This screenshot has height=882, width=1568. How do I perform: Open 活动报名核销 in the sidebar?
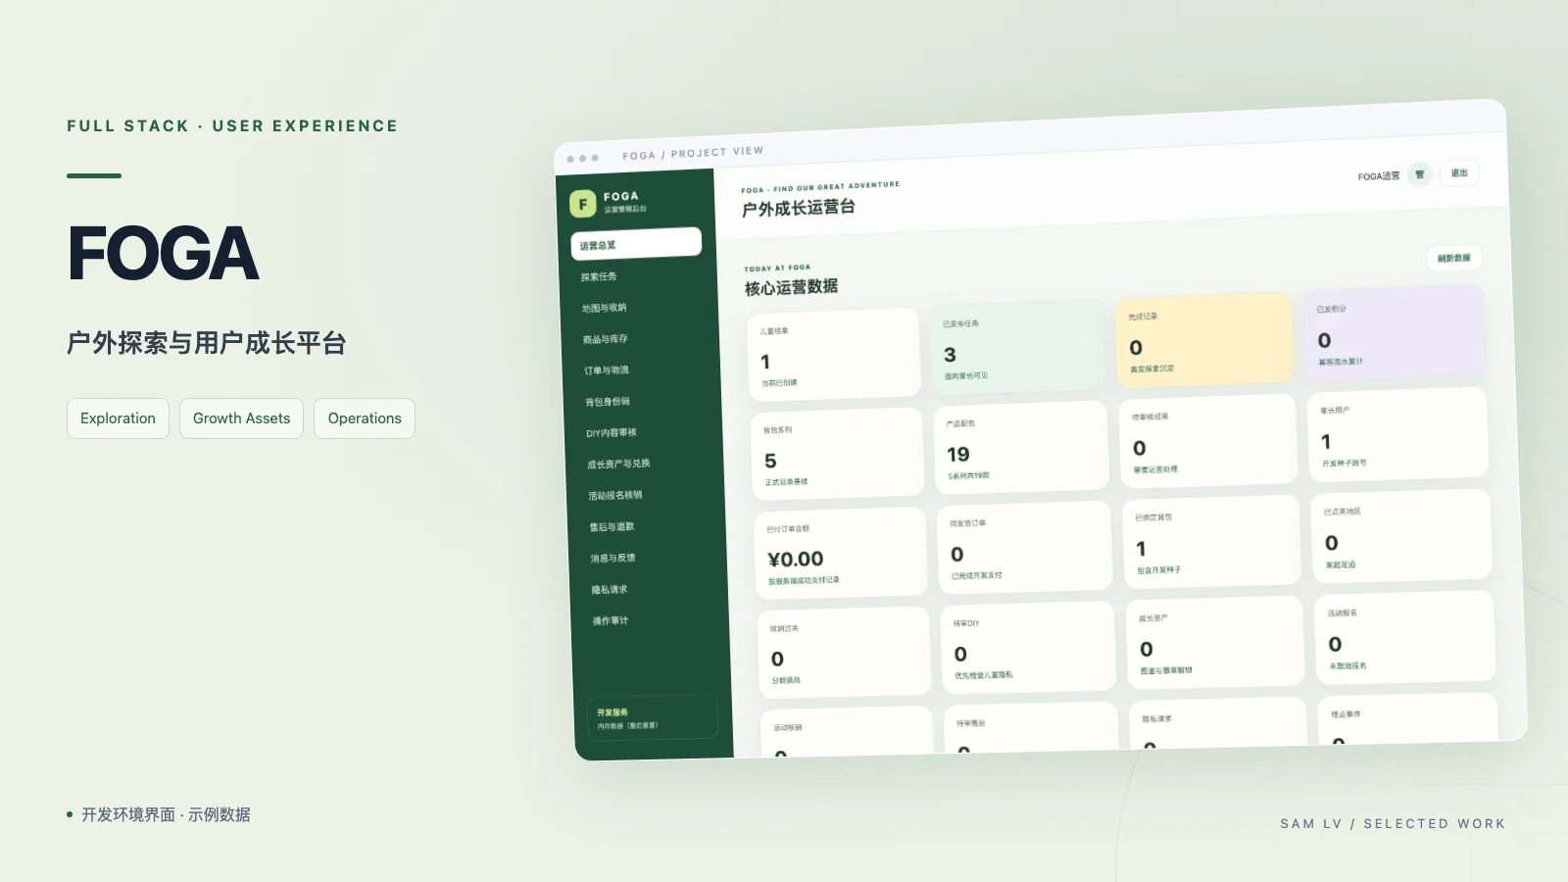615,496
